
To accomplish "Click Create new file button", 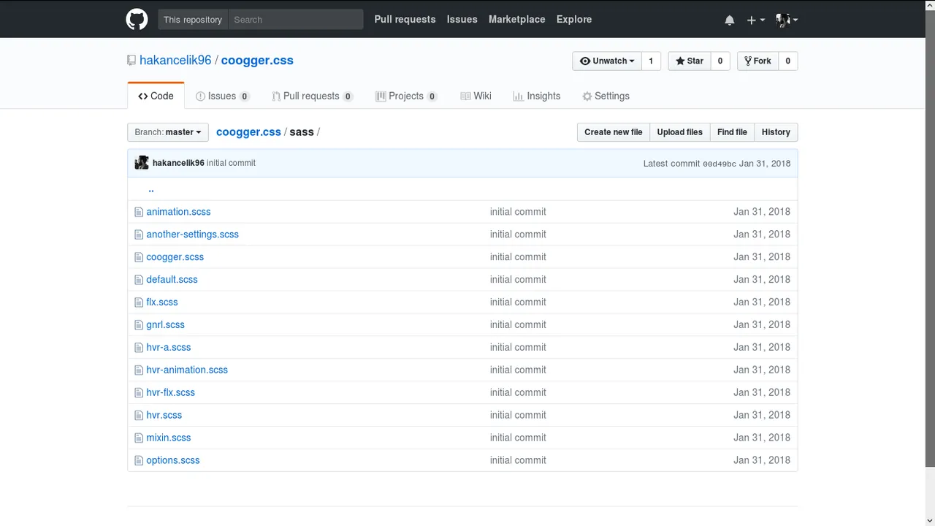I will 614,132.
